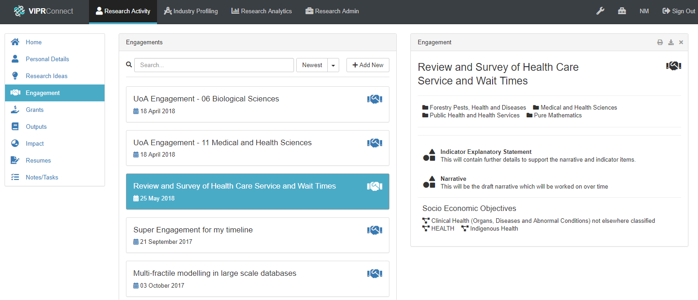698x300 pixels.
Task: Open Notes/Tasks in sidebar
Action: pos(55,177)
